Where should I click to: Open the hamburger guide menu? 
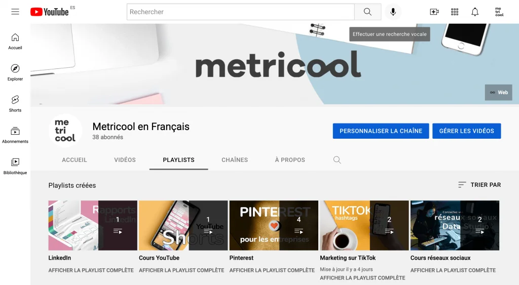click(15, 12)
